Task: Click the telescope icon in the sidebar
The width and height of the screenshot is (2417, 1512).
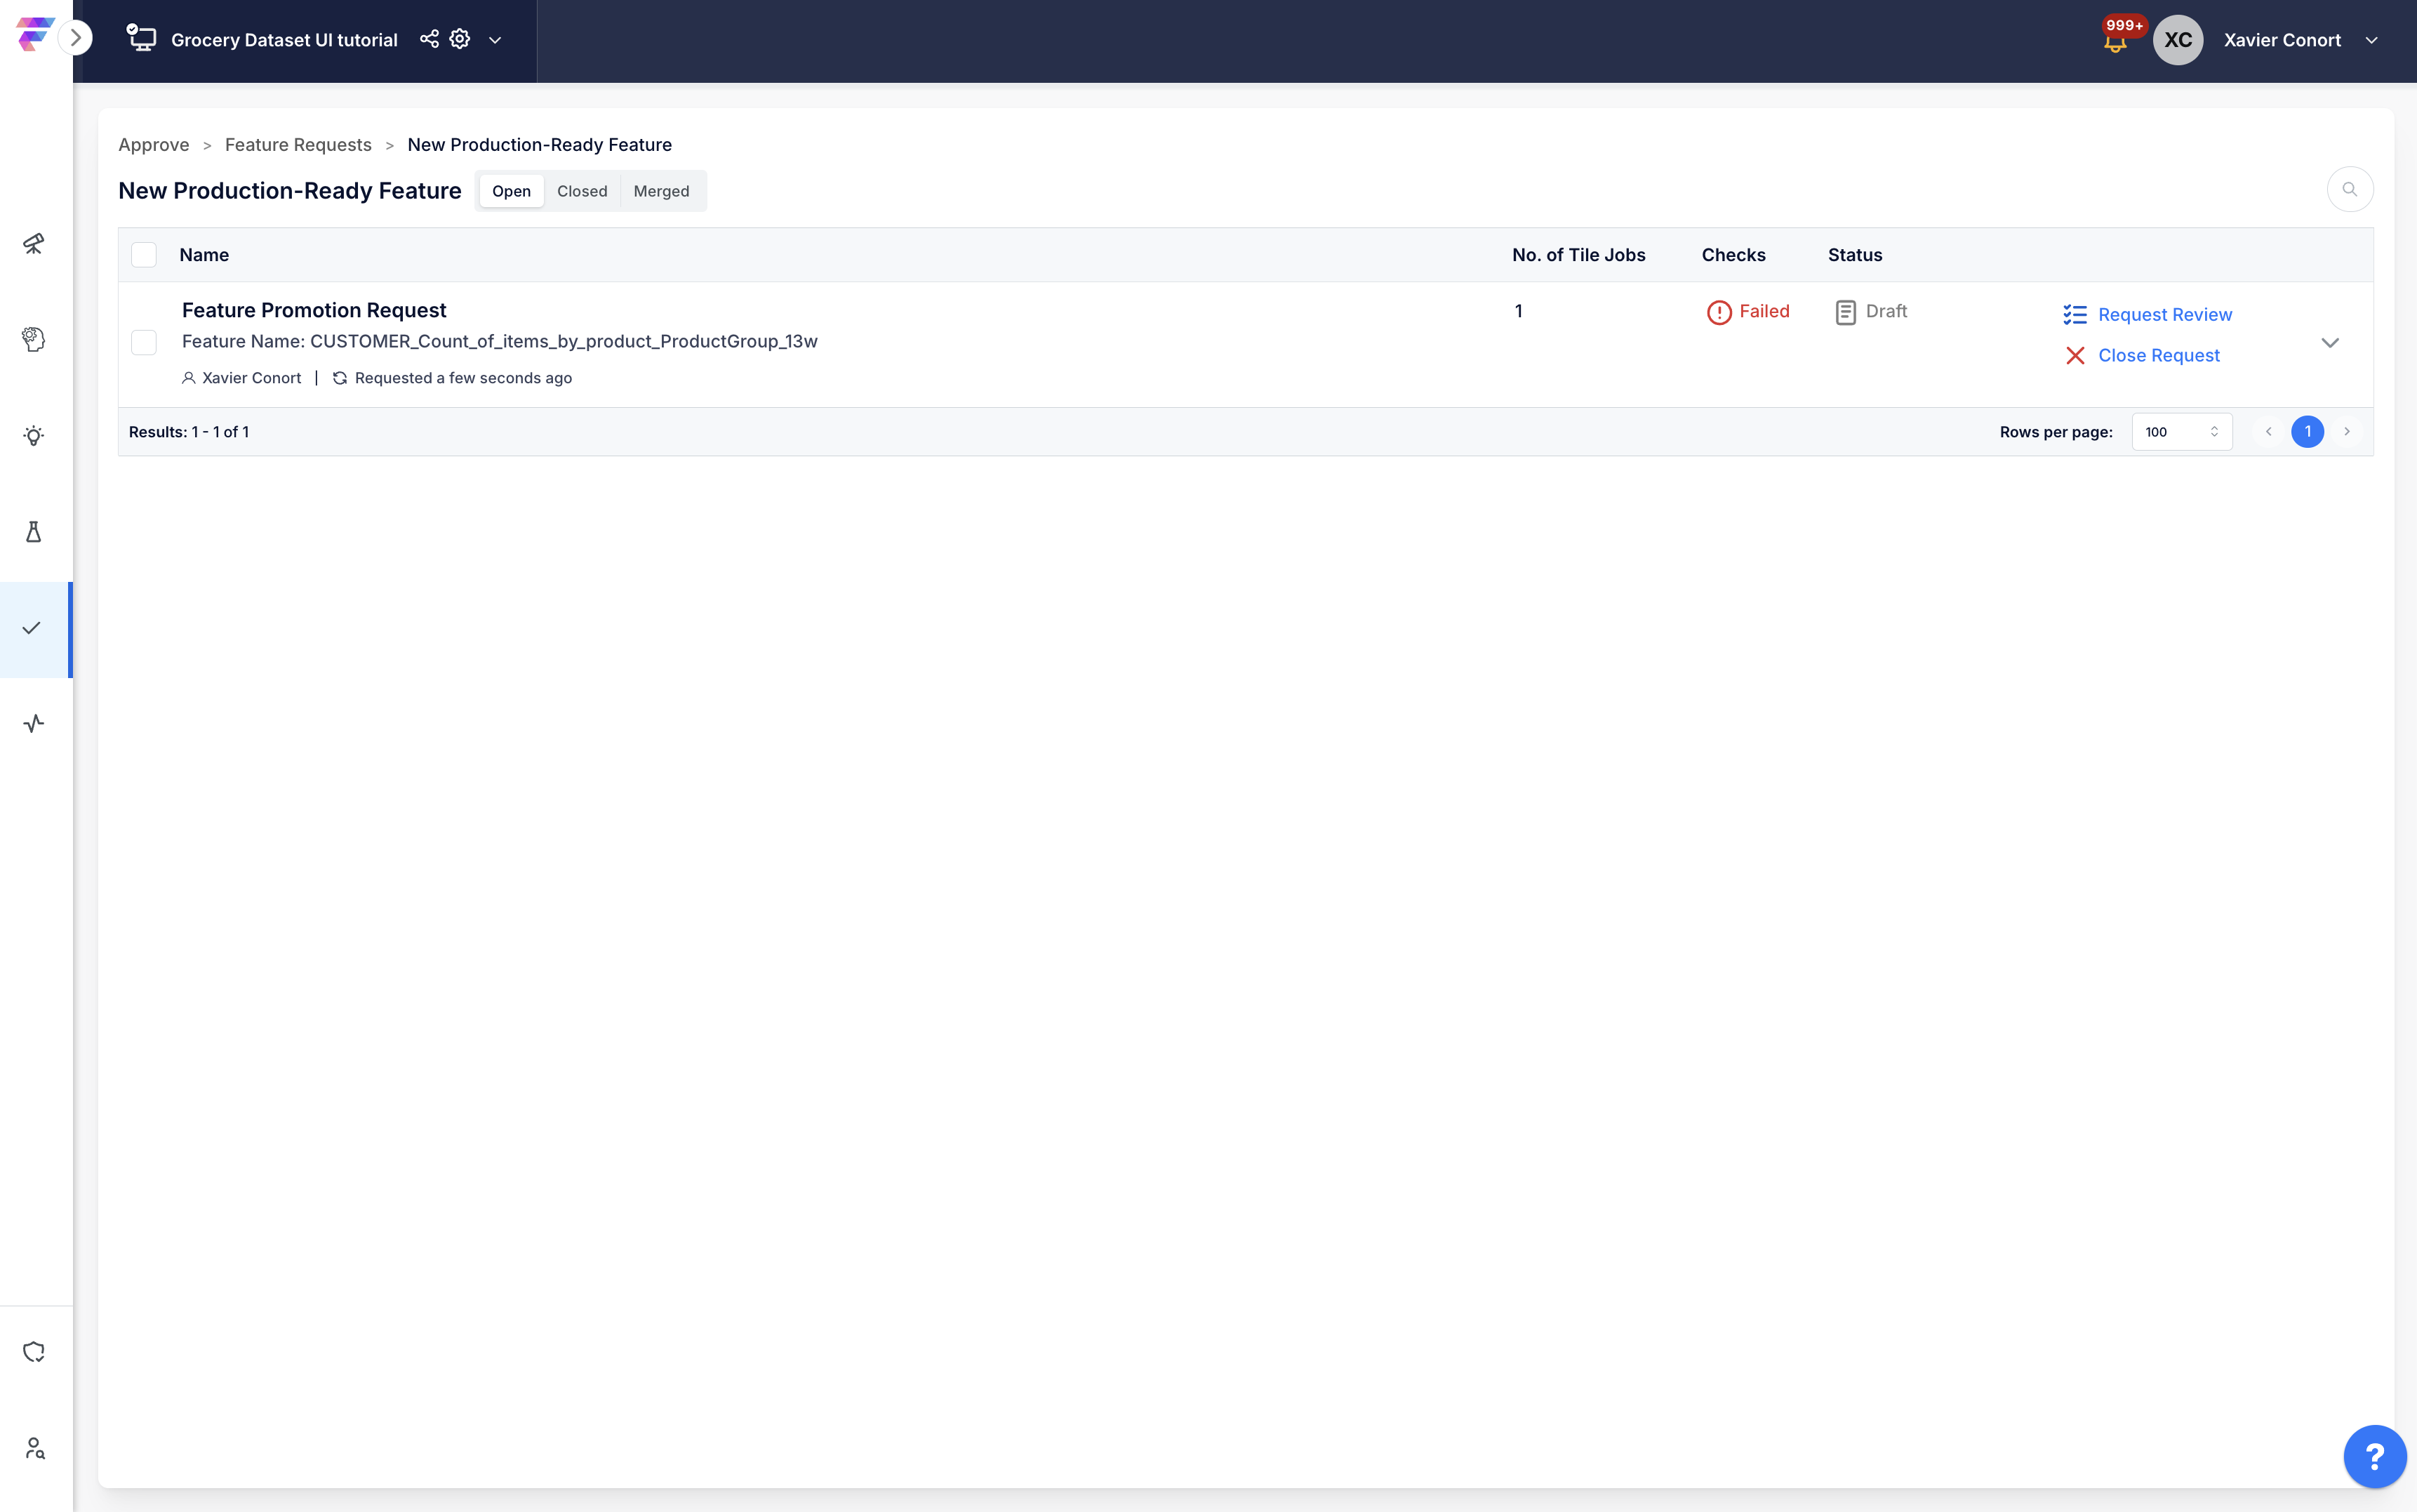Action: [34, 243]
